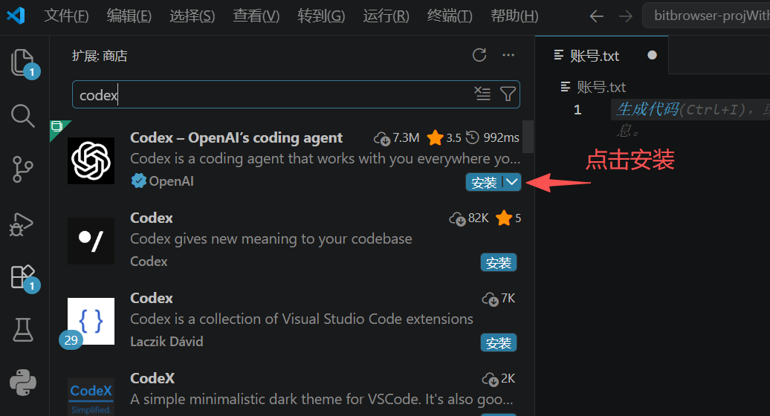The image size is (770, 416).
Task: Click the CodeX Simplified theme thumbnail
Action: tap(91, 397)
